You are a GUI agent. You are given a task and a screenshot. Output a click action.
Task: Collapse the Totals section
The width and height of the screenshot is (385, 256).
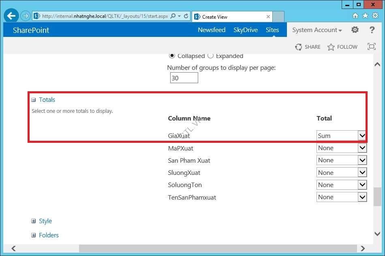click(x=34, y=100)
